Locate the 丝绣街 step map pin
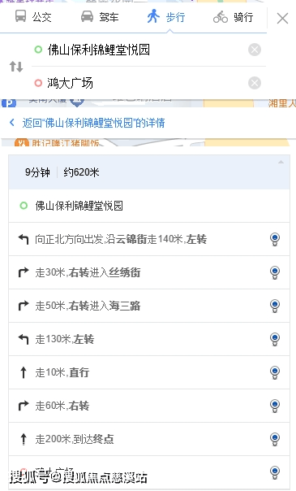Viewport: 296px width, 491px height. [x=275, y=272]
